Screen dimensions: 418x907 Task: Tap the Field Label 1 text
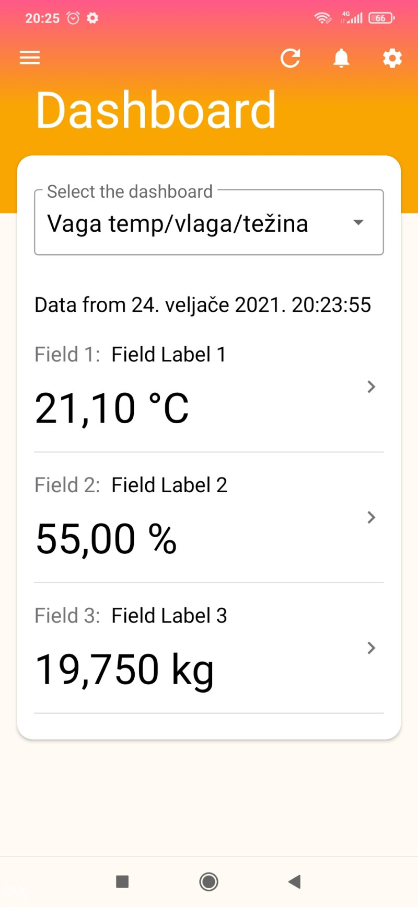click(169, 355)
